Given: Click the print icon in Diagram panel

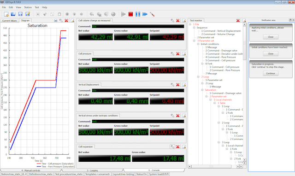Looking at the screenshot, I should click(56, 20).
